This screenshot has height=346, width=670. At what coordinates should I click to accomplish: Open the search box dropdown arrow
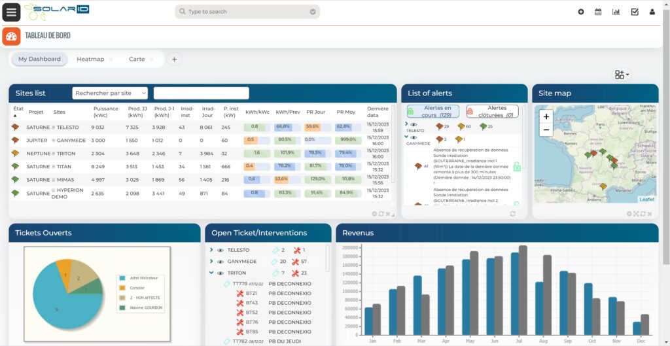313,12
